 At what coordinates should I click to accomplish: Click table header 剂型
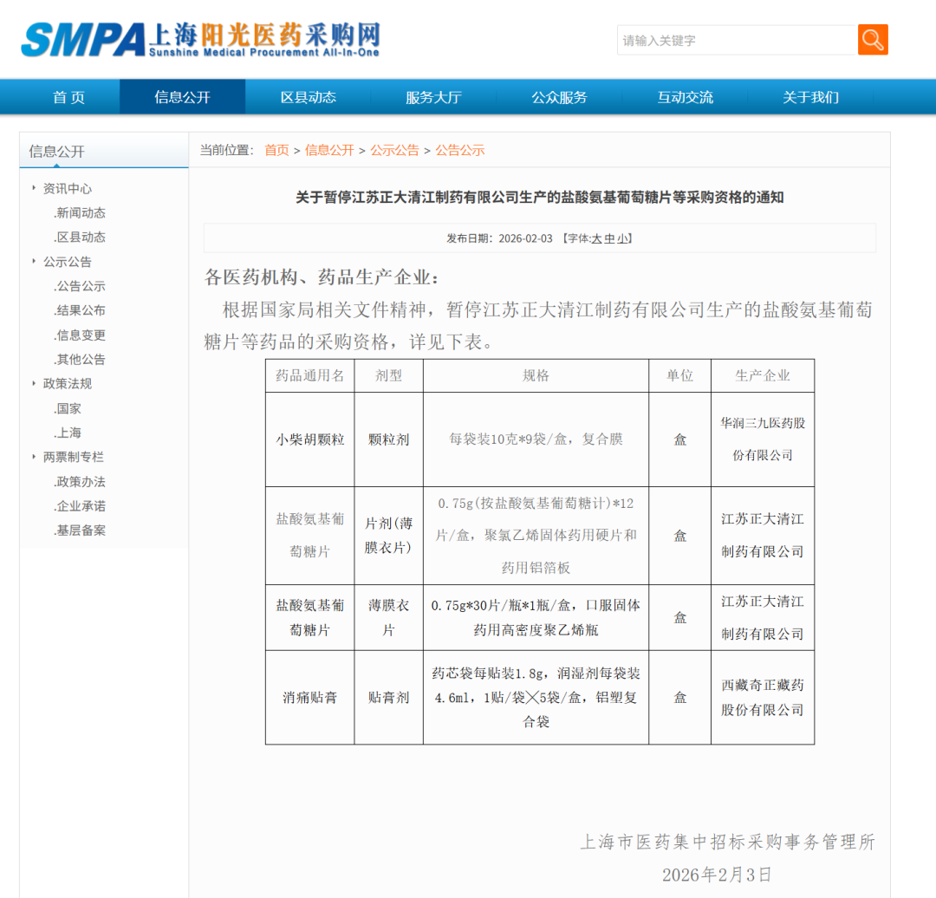tap(388, 375)
